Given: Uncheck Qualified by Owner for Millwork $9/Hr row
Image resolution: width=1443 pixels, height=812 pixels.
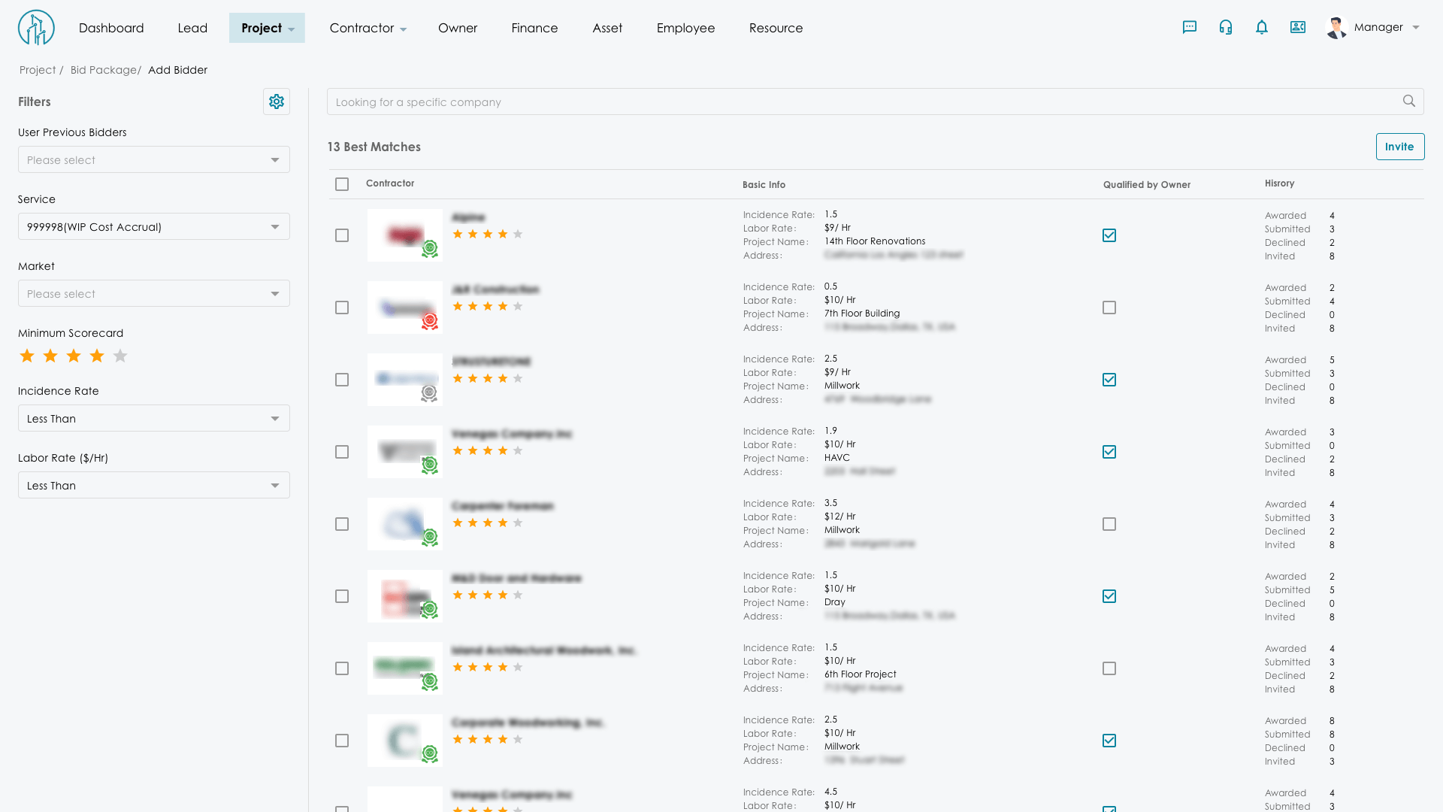Looking at the screenshot, I should [1109, 380].
